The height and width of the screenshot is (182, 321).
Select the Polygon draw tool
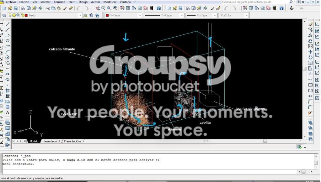[8, 41]
